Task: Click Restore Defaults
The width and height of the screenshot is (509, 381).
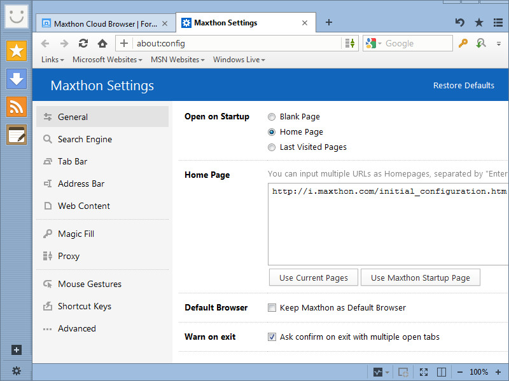Action: pyautogui.click(x=464, y=84)
